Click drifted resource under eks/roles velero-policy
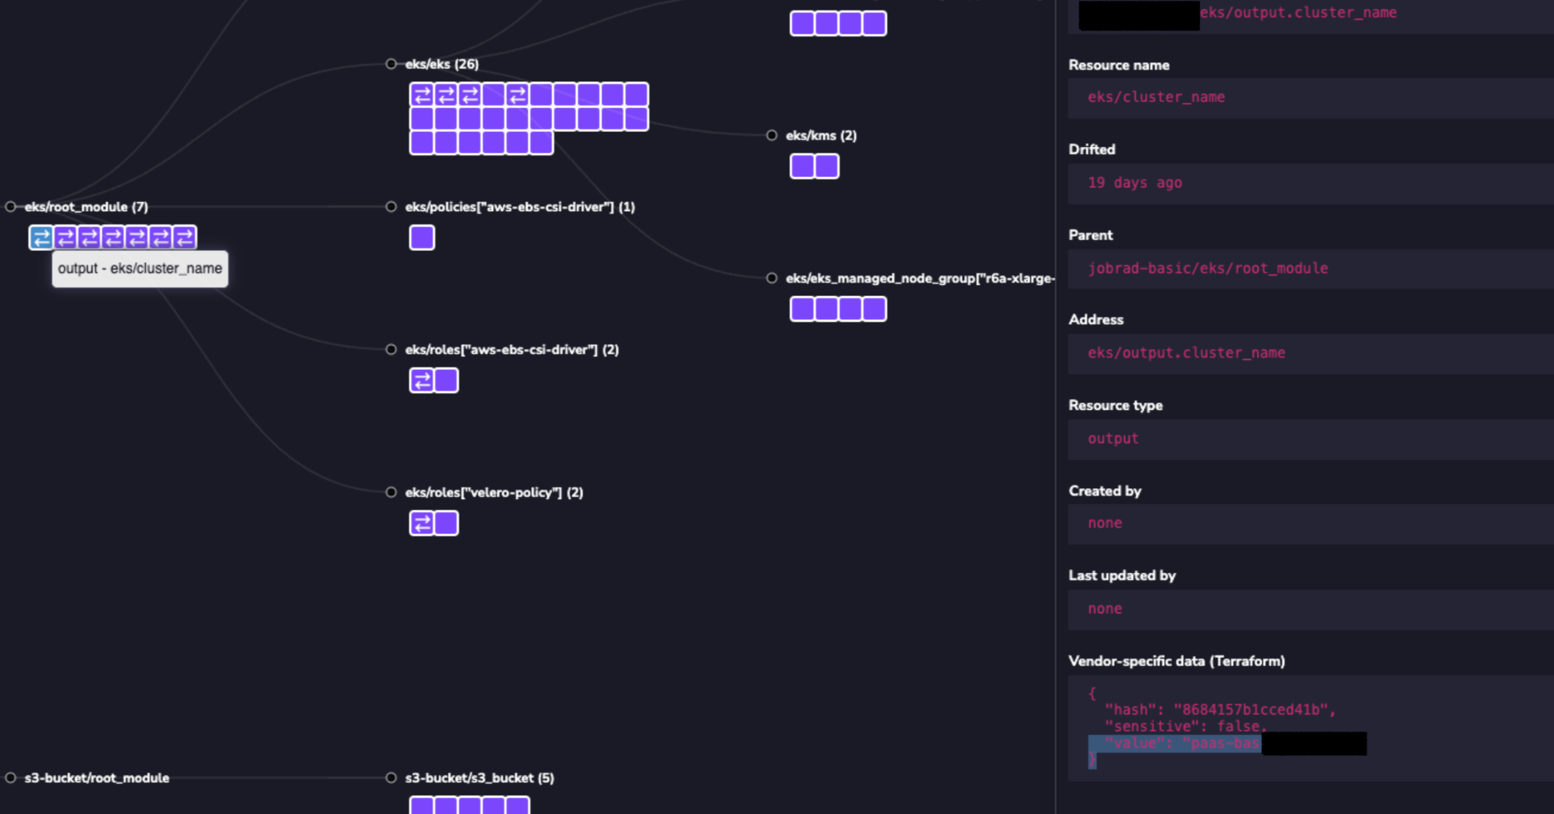1554x814 pixels. [x=422, y=523]
